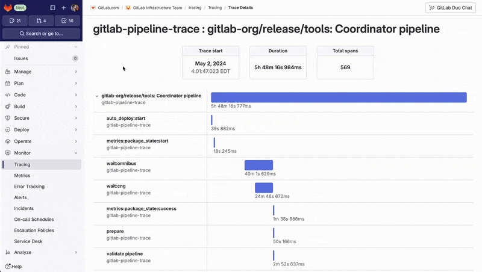Click Duration value 5h 48m 16s 984ms

[278, 67]
